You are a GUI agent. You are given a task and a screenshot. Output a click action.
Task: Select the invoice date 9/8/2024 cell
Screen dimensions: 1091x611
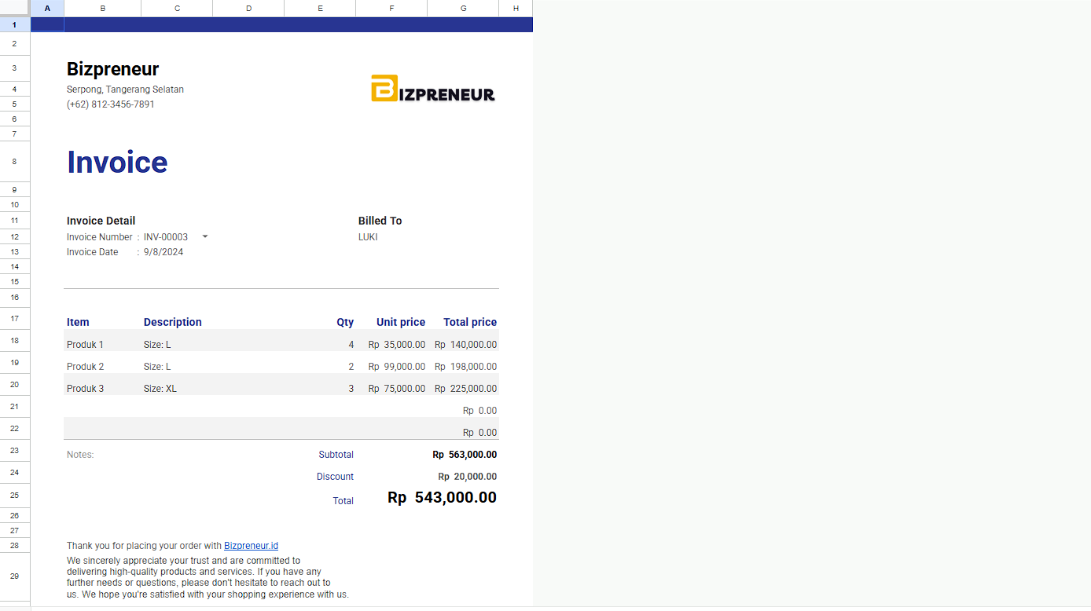click(163, 251)
